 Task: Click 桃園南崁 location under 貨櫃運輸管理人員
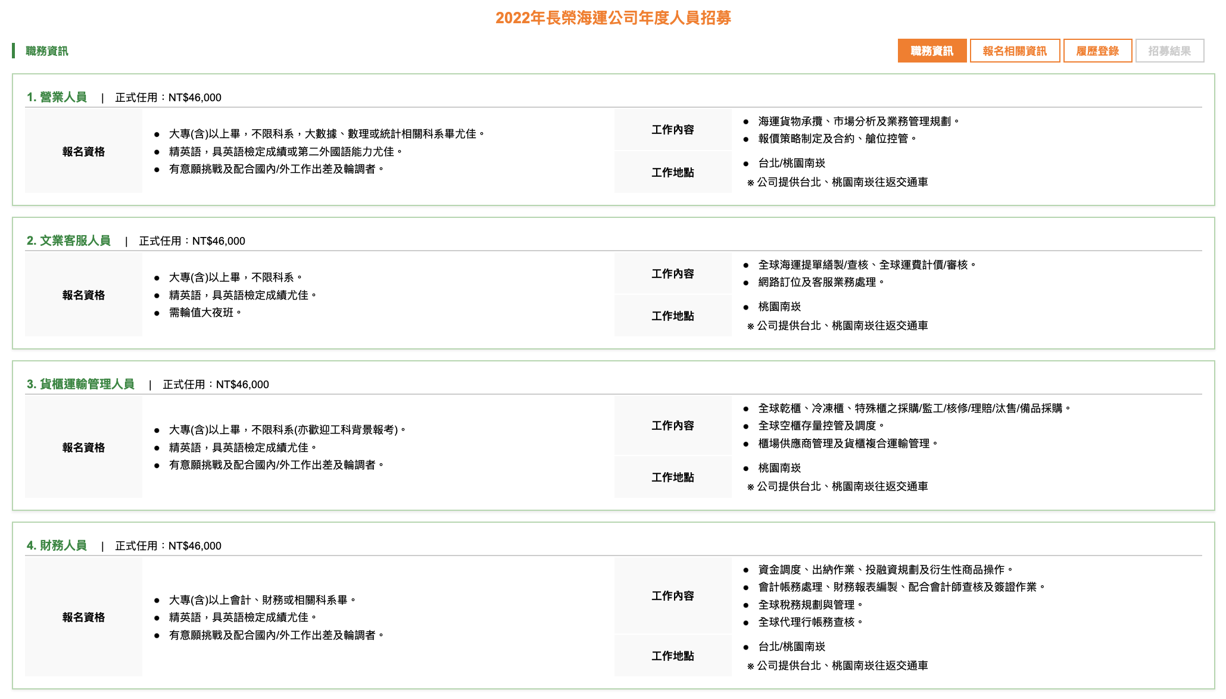pyautogui.click(x=779, y=468)
